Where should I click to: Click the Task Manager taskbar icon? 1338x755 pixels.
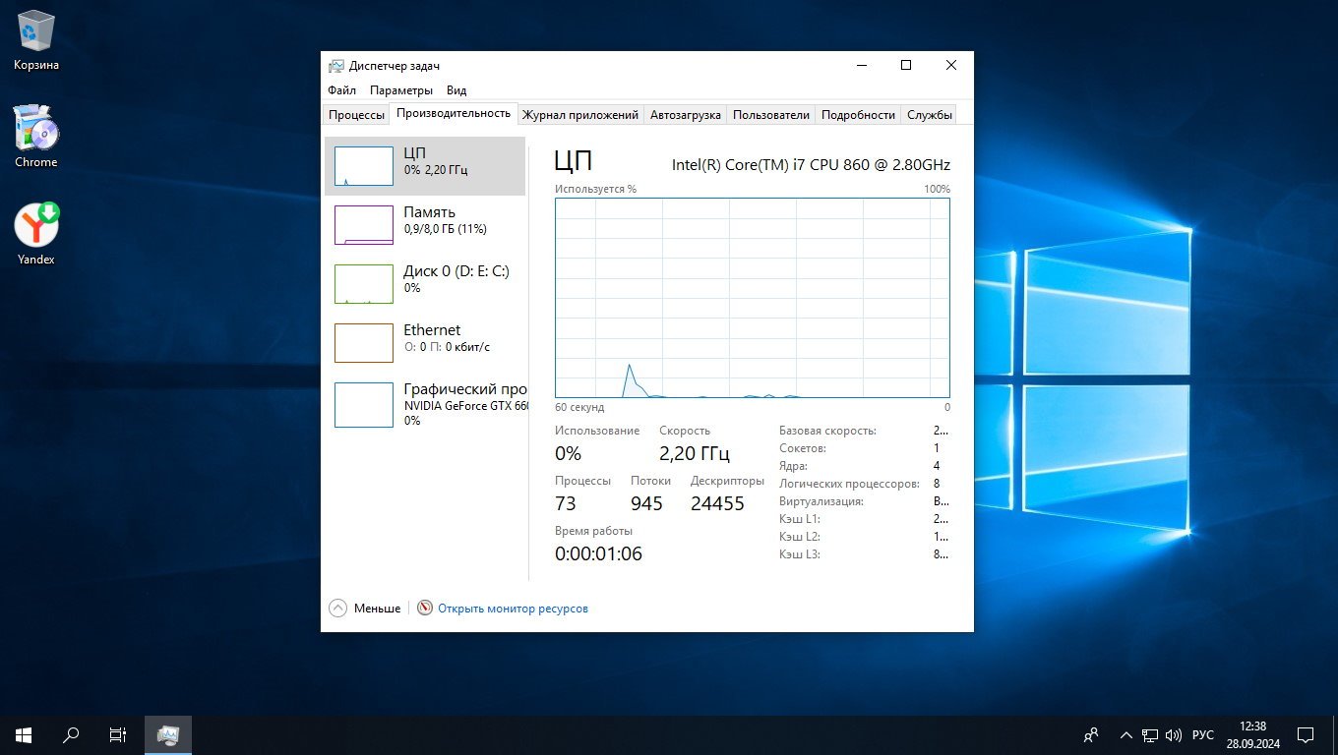click(x=168, y=734)
